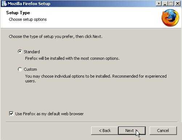Choose the Custom setup radio button
The width and height of the screenshot is (182, 140).
pos(20,69)
